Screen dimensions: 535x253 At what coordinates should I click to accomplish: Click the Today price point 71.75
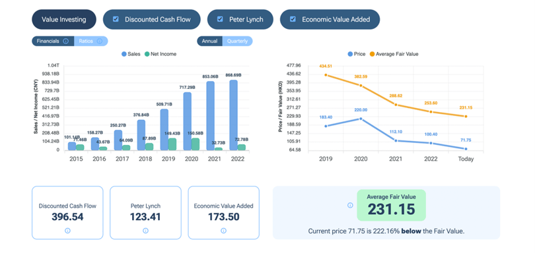click(x=466, y=149)
